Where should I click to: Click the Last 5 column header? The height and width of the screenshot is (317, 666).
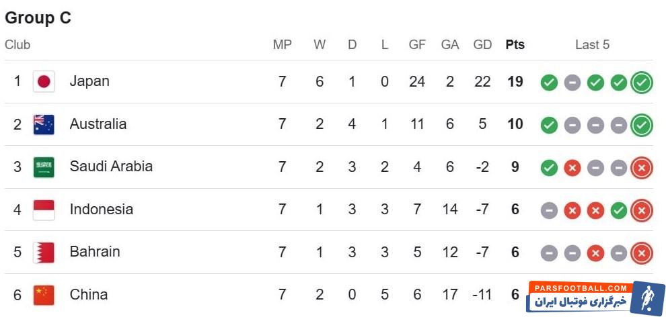click(592, 45)
